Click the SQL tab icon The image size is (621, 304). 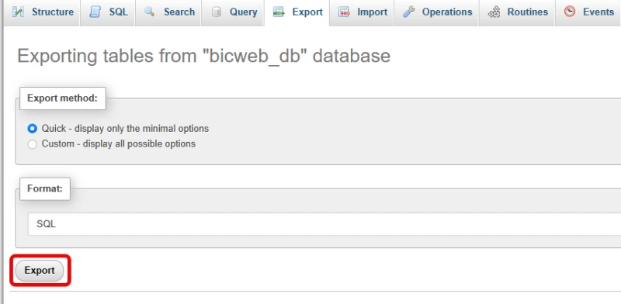click(x=95, y=12)
